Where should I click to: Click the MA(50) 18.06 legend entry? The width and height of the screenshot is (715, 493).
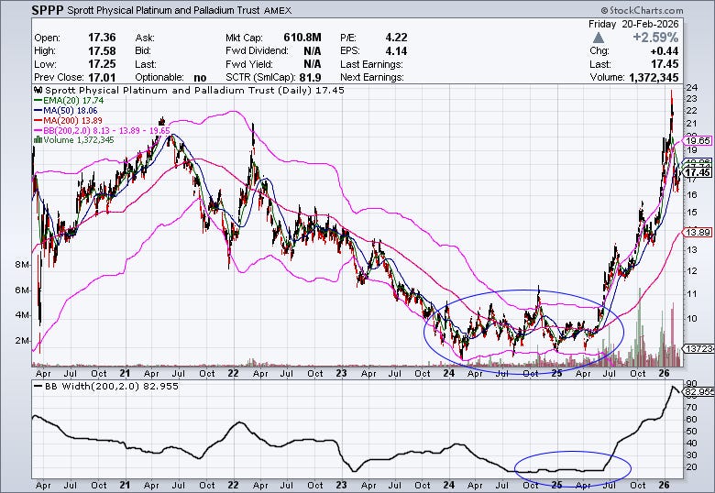pos(66,110)
